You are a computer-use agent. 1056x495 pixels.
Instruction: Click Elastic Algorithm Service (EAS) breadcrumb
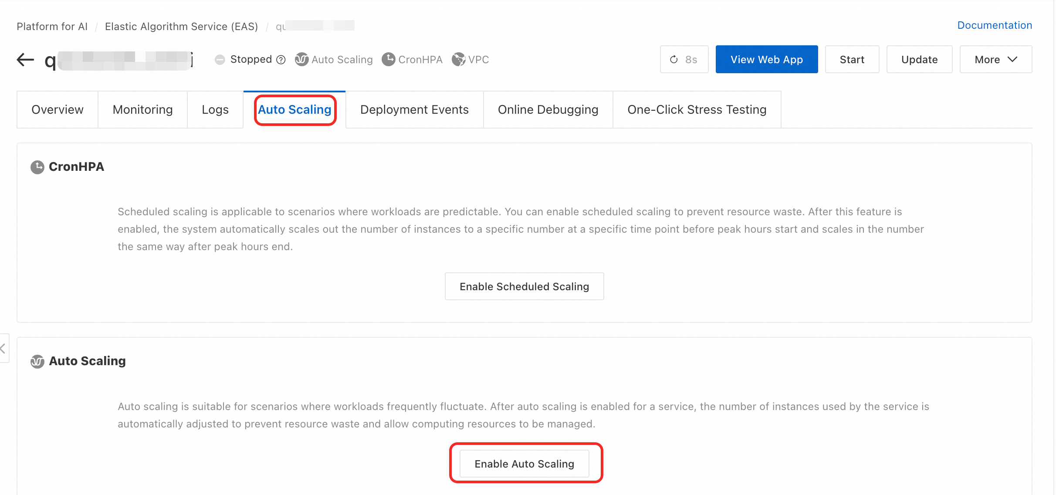pos(181,27)
